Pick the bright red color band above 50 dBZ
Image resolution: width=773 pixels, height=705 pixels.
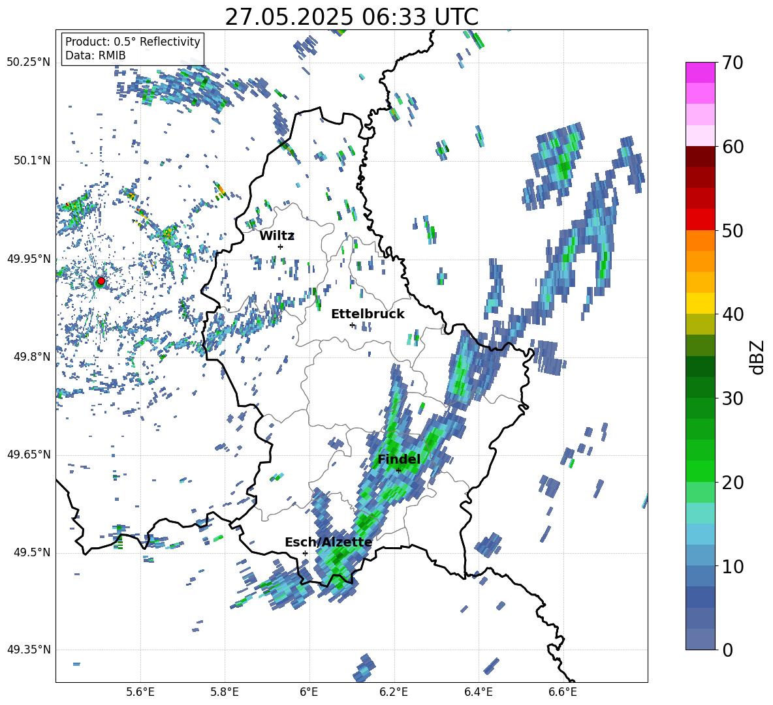[x=700, y=220]
